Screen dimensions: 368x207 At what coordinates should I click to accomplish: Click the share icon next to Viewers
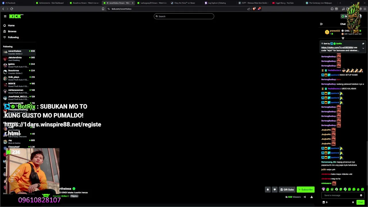[x=305, y=197]
